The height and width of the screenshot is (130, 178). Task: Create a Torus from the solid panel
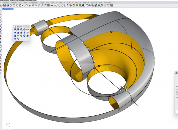(x=18, y=36)
